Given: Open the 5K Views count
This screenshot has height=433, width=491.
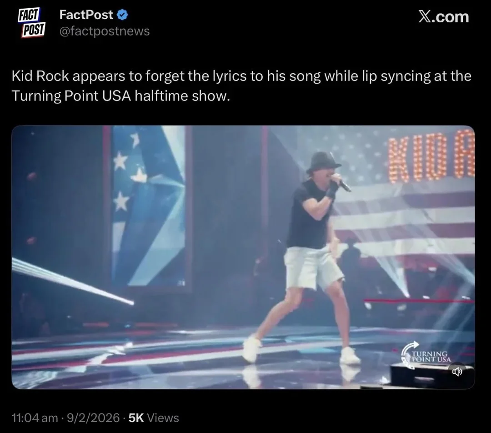Looking at the screenshot, I should [154, 418].
